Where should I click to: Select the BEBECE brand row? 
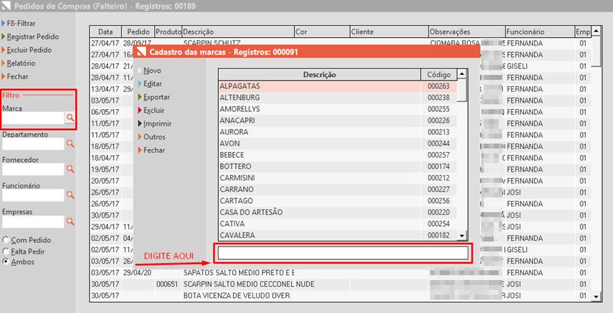coord(337,155)
